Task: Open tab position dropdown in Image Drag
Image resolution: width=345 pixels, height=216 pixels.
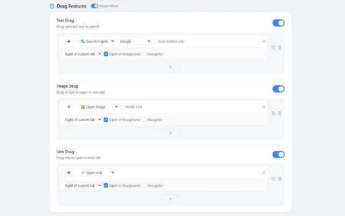Action: coord(82,120)
